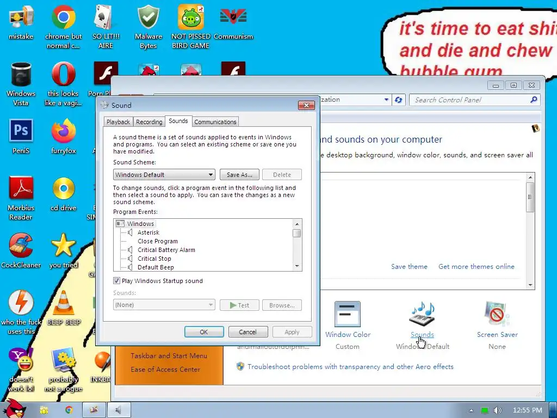Select the 'SO LIT!!! AIRE' solitaire icon

coord(106,27)
